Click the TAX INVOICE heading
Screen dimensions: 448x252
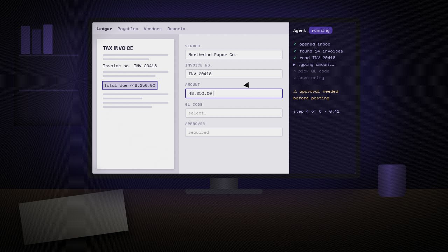118,48
